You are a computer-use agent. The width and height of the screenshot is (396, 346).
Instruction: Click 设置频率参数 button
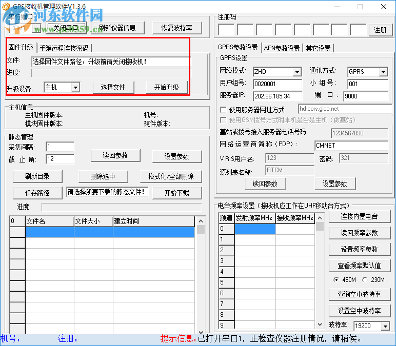(x=360, y=249)
